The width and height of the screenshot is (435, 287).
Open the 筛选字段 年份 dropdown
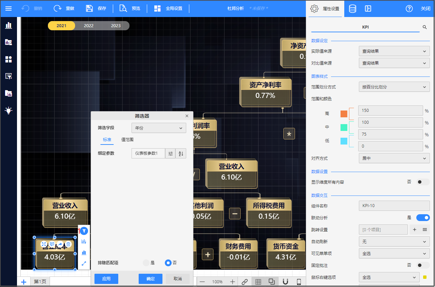pyautogui.click(x=159, y=128)
